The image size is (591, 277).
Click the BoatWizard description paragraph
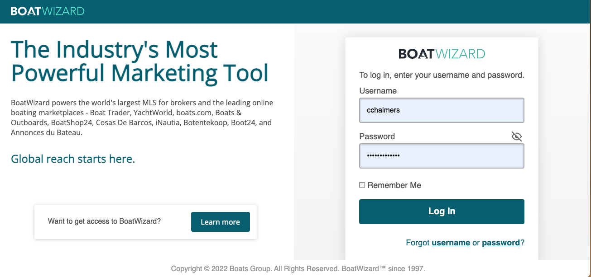(142, 118)
